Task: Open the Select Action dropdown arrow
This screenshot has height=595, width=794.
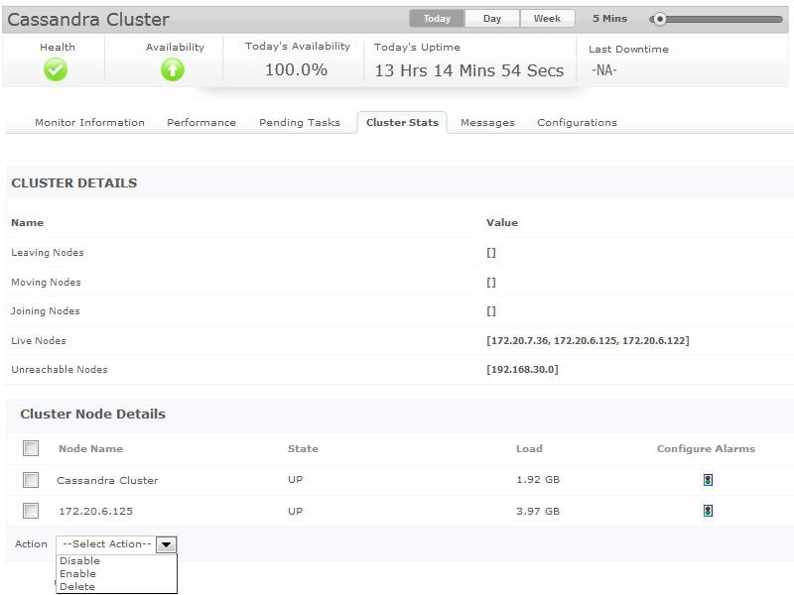Action: point(166,544)
